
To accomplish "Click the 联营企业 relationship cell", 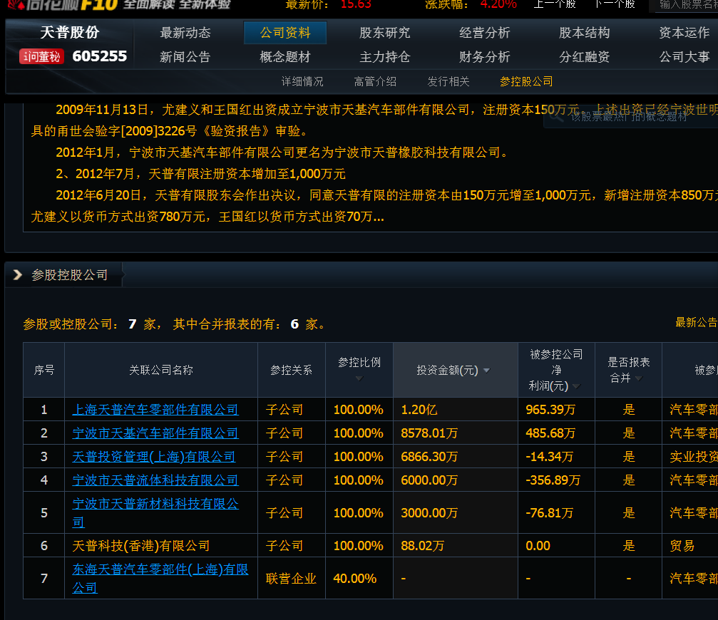I will coord(291,579).
